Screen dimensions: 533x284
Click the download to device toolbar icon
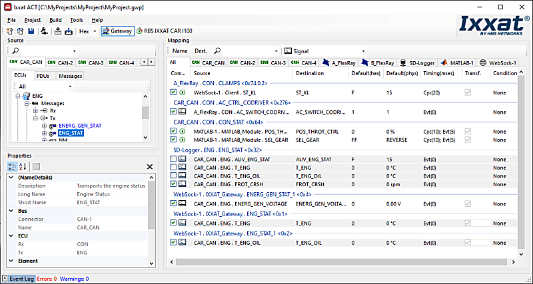coord(69,31)
